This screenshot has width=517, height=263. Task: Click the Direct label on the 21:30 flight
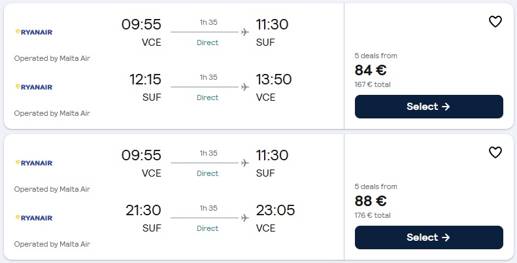point(208,228)
